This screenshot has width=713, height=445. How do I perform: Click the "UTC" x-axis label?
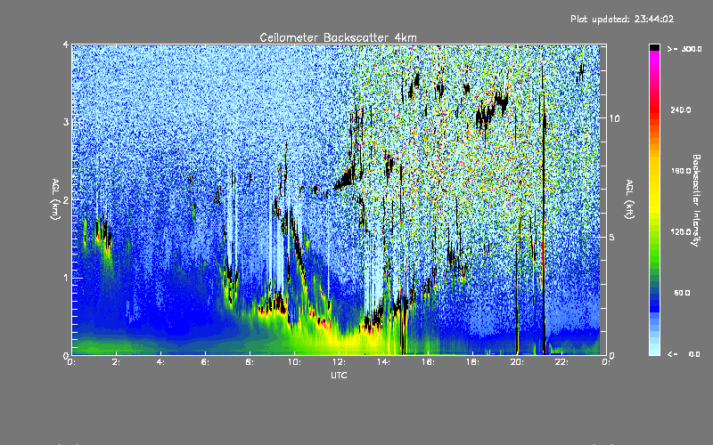(339, 375)
